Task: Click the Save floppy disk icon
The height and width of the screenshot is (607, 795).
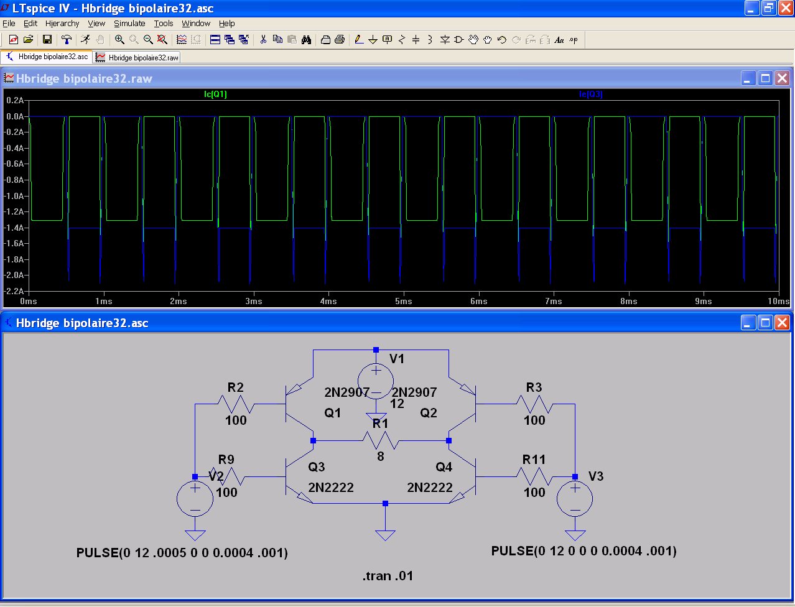Action: coord(47,40)
